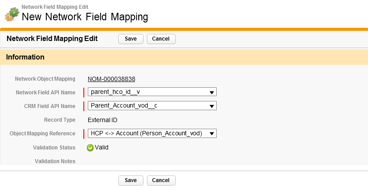Viewport: 368px width, 190px height.
Task: Open the Network Field API Name dropdown
Action: pyautogui.click(x=152, y=92)
